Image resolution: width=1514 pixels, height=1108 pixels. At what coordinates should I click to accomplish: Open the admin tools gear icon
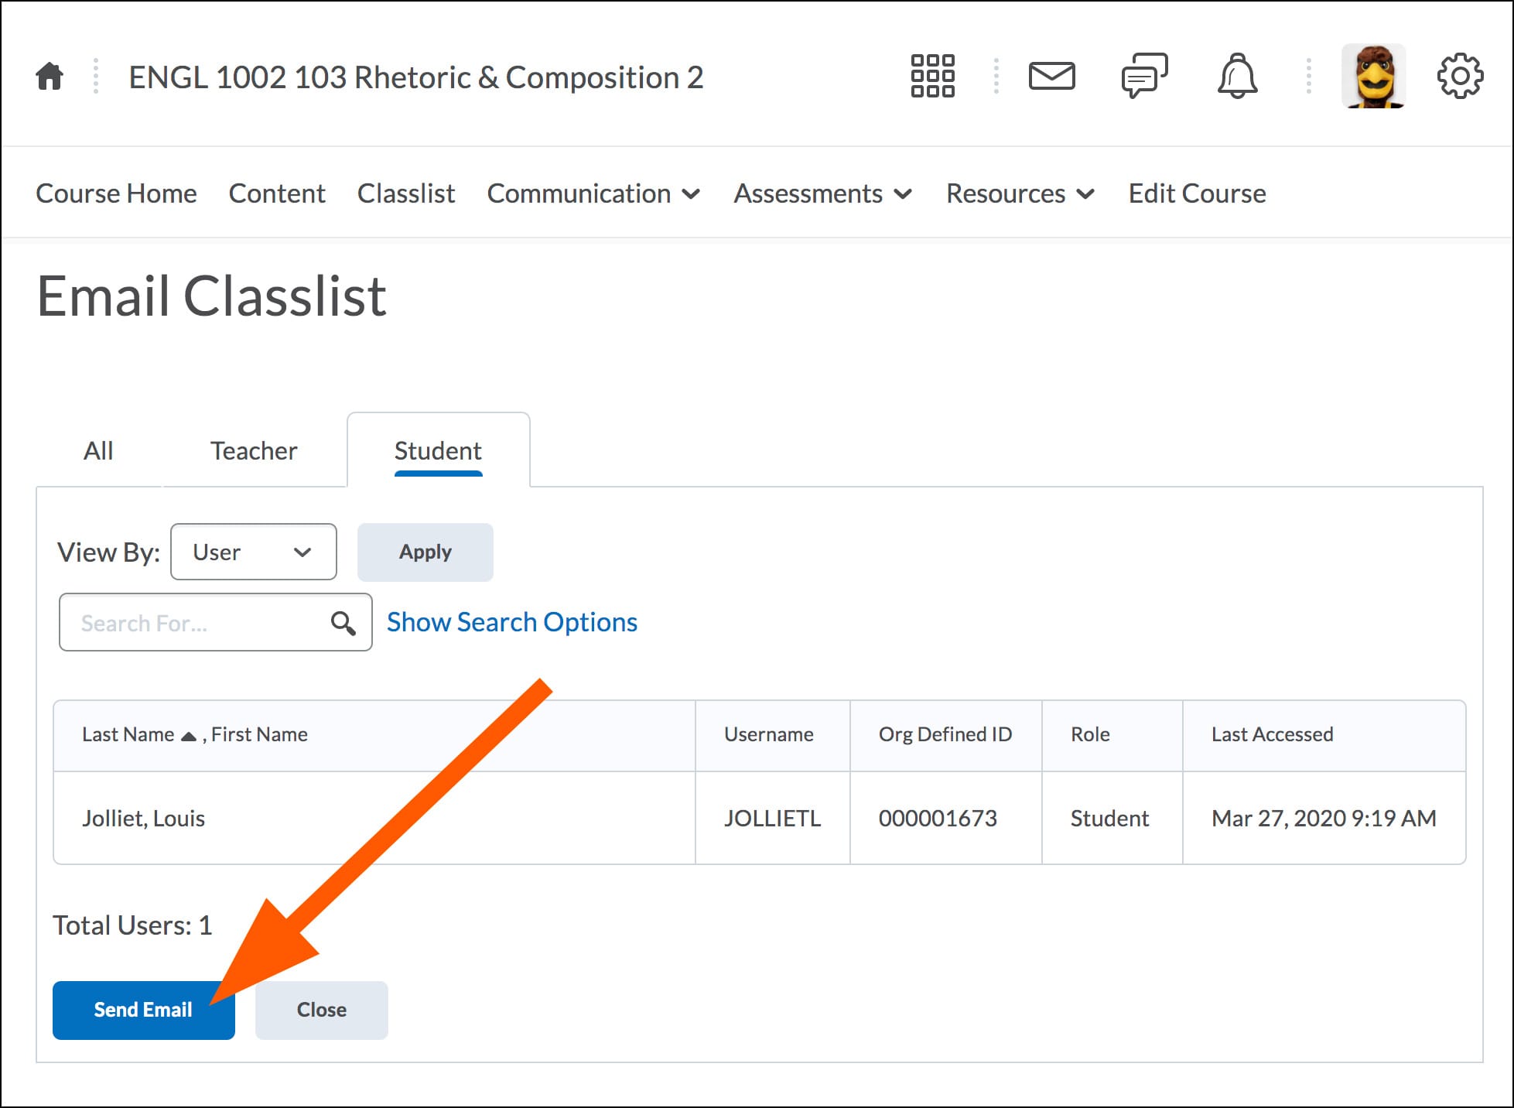click(1460, 76)
